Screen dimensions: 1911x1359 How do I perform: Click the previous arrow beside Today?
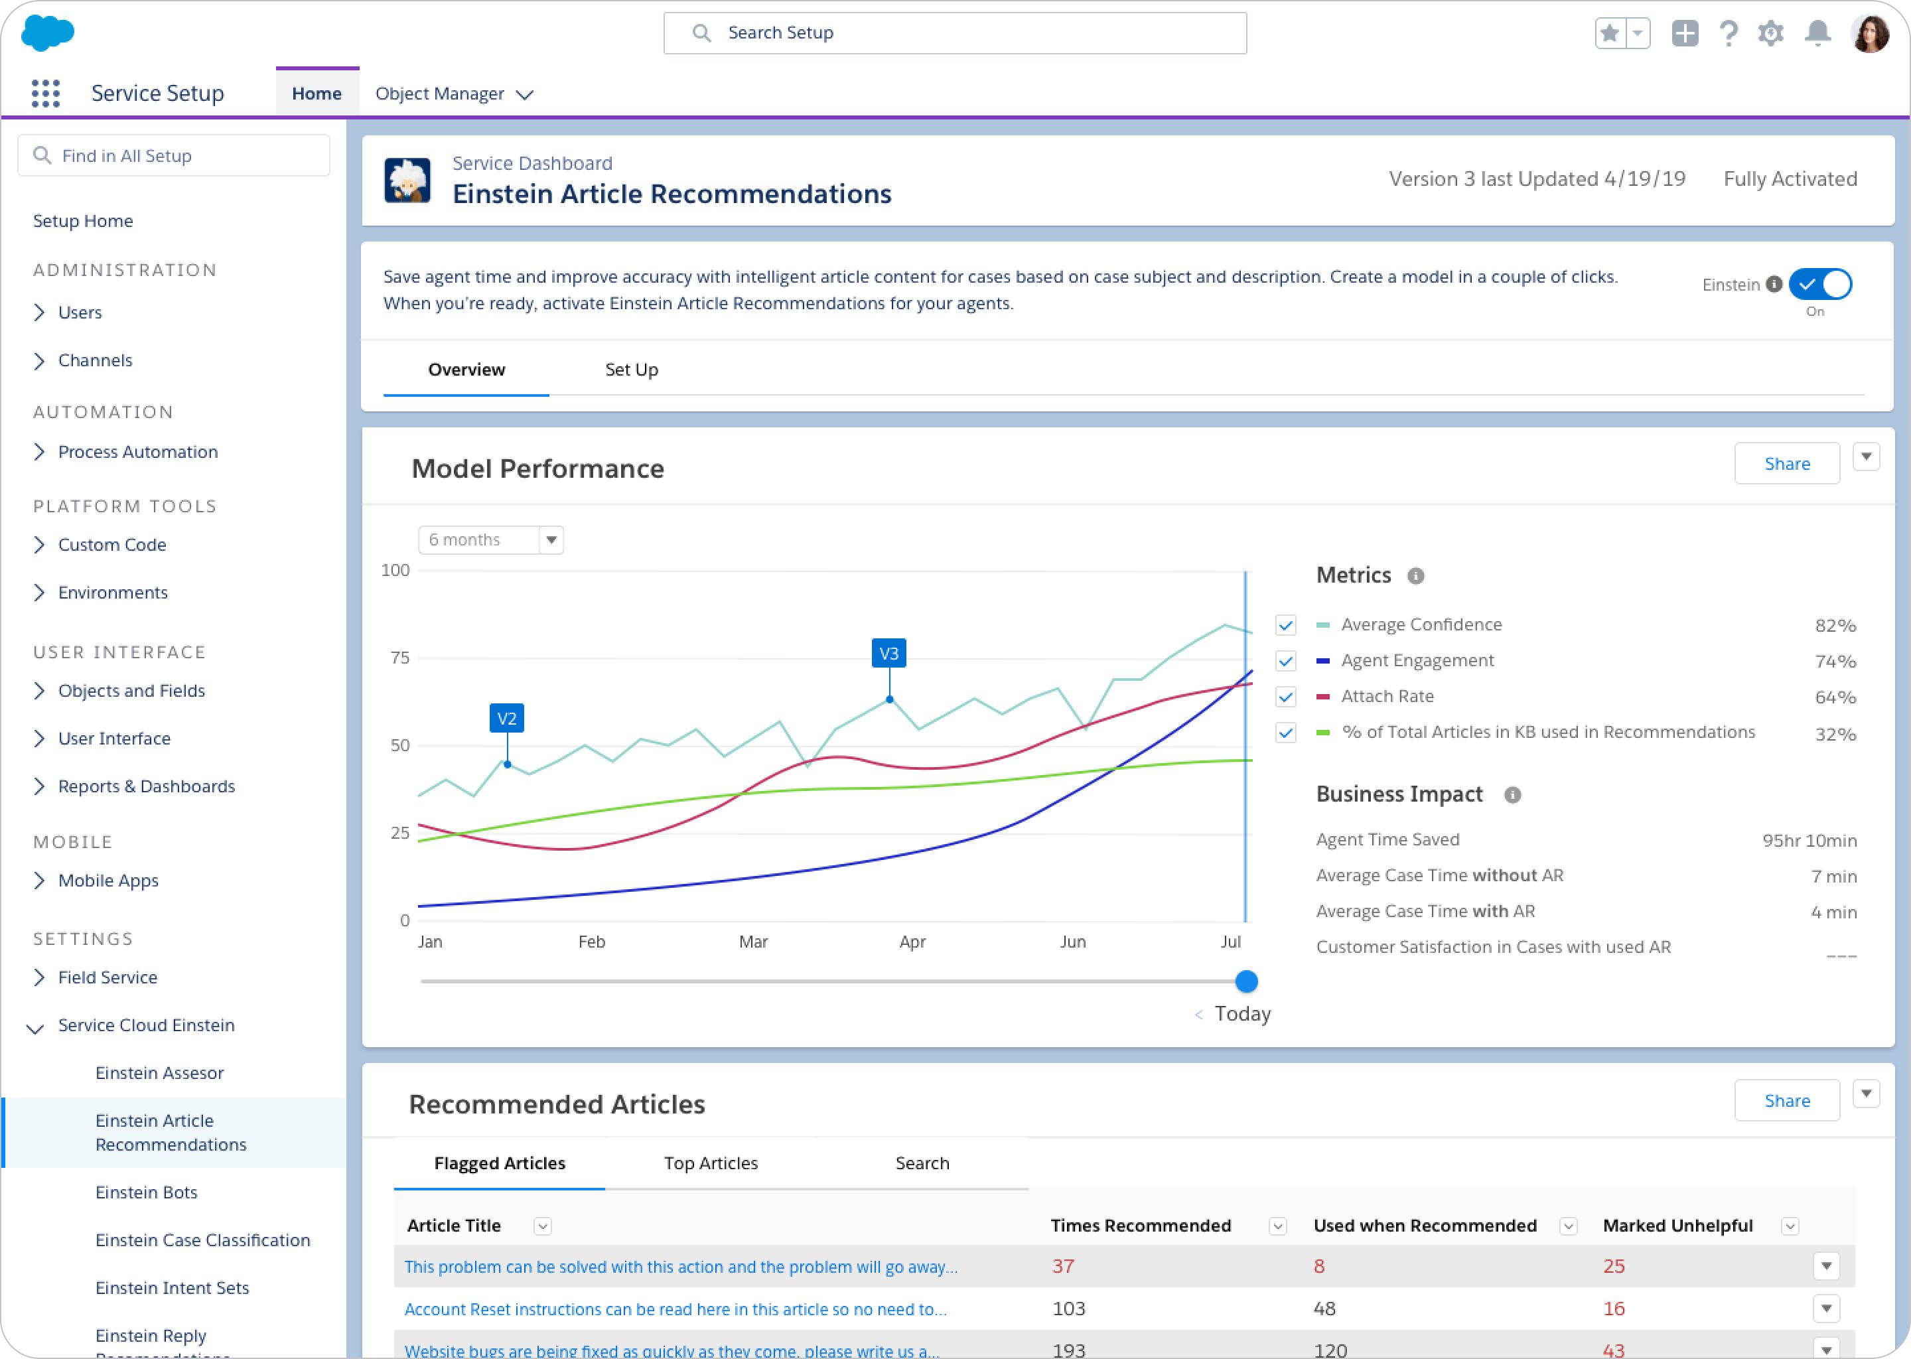[1199, 1015]
